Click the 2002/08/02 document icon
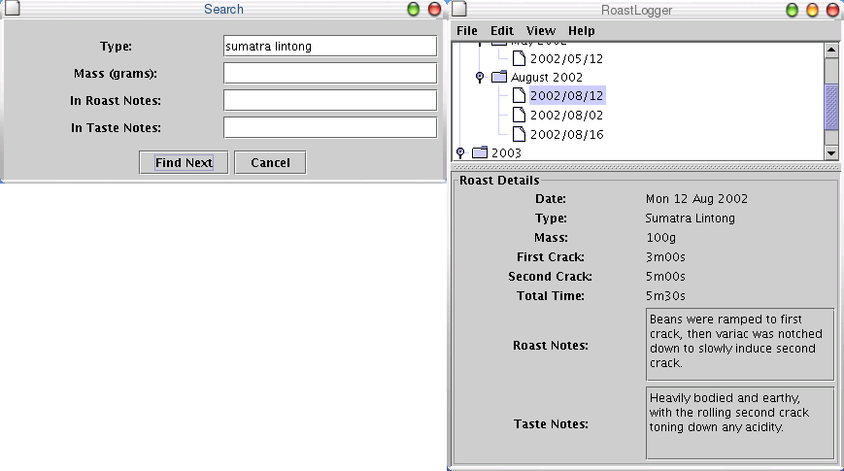 coord(519,115)
